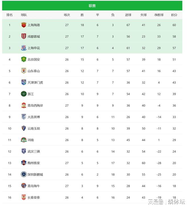Click the 成都蓉城 team crest icon
Viewport: 188px width, 207px height.
tap(24, 36)
